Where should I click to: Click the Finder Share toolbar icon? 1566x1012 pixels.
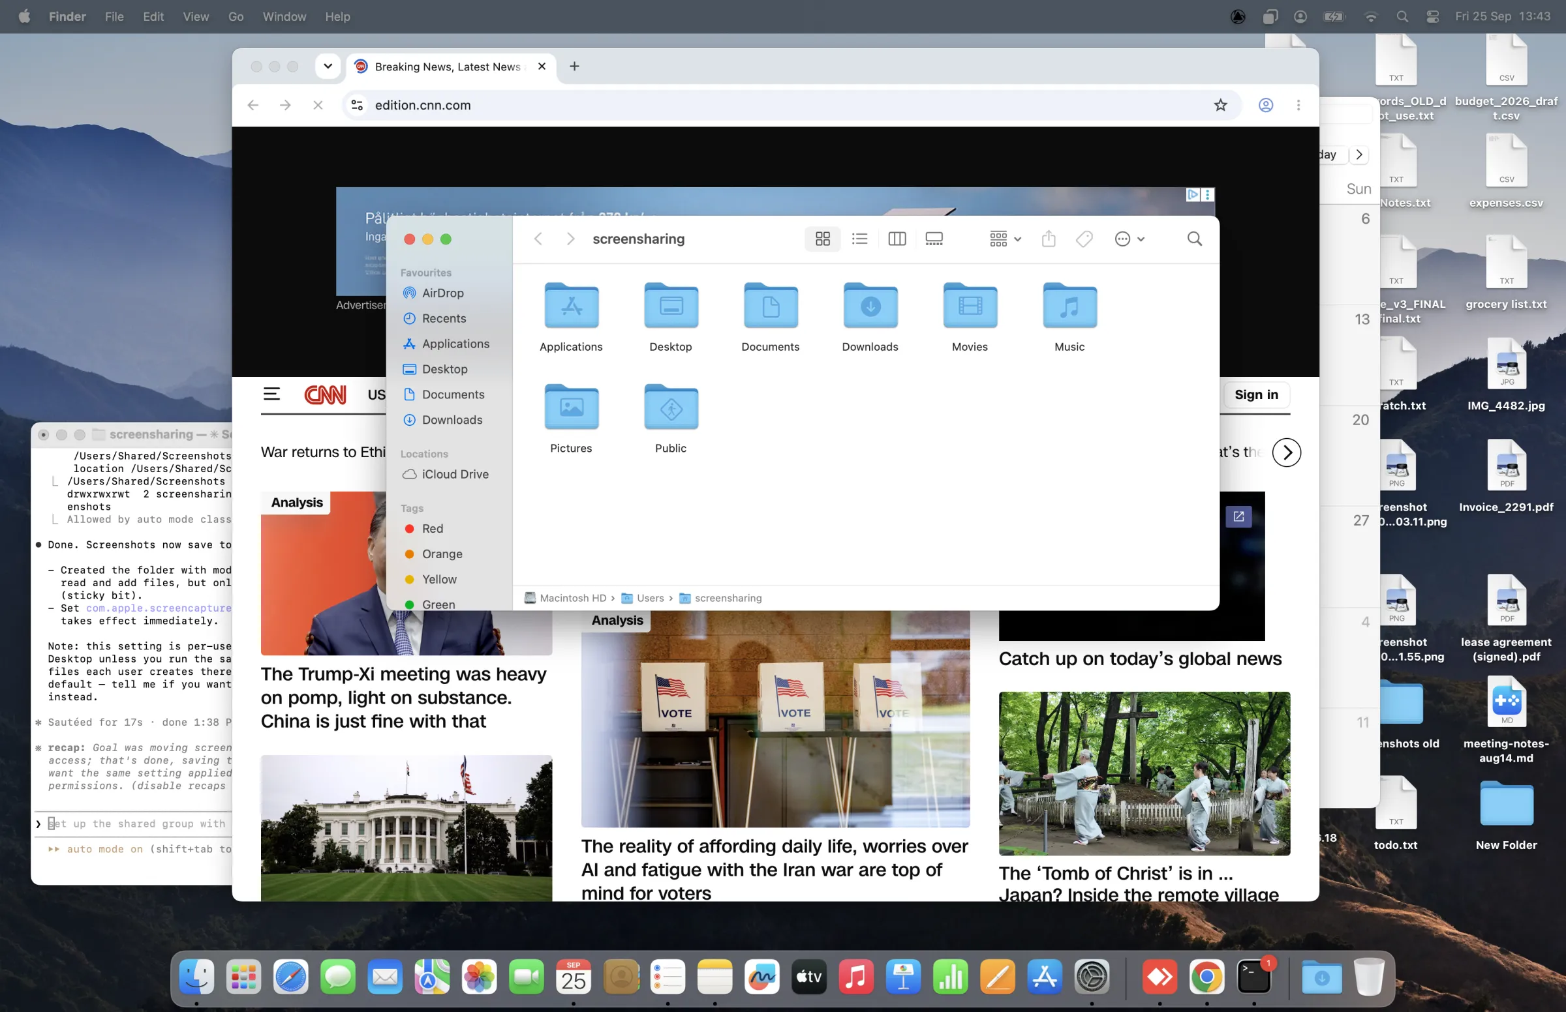1049,239
